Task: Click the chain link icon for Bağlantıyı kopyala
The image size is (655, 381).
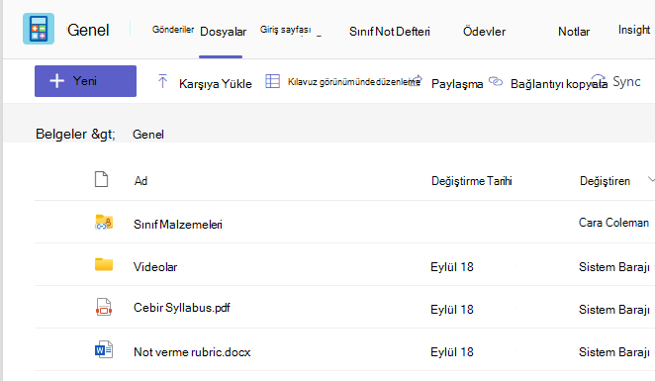Action: [x=496, y=81]
